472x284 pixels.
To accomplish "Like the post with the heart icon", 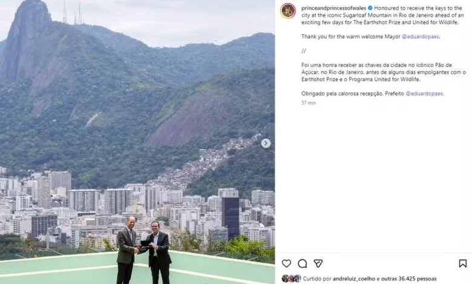I will coord(286,263).
